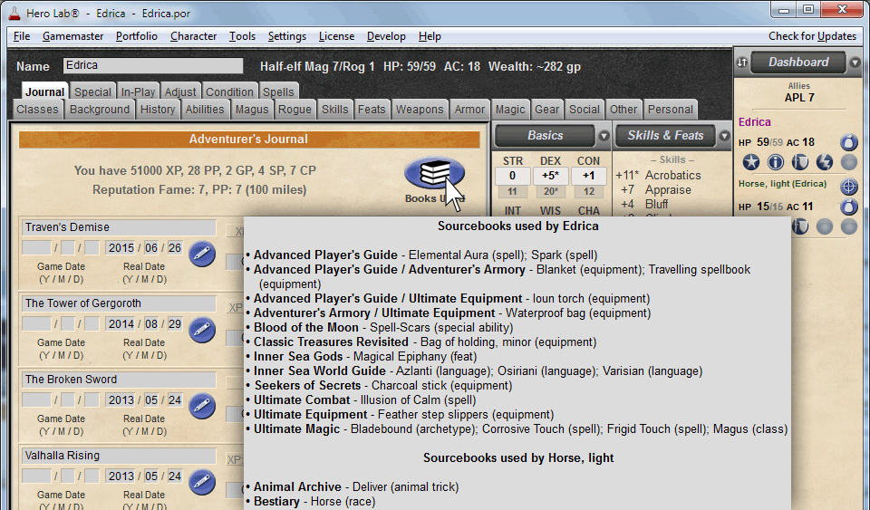This screenshot has height=510, width=870.
Task: Open the Horse, light gear bag icon
Action: click(x=848, y=207)
